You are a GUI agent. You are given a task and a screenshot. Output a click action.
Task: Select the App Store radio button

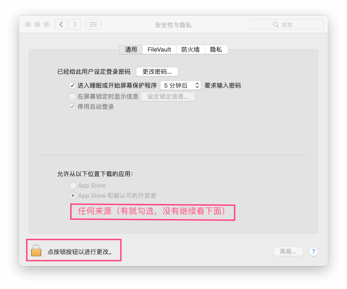point(73,185)
